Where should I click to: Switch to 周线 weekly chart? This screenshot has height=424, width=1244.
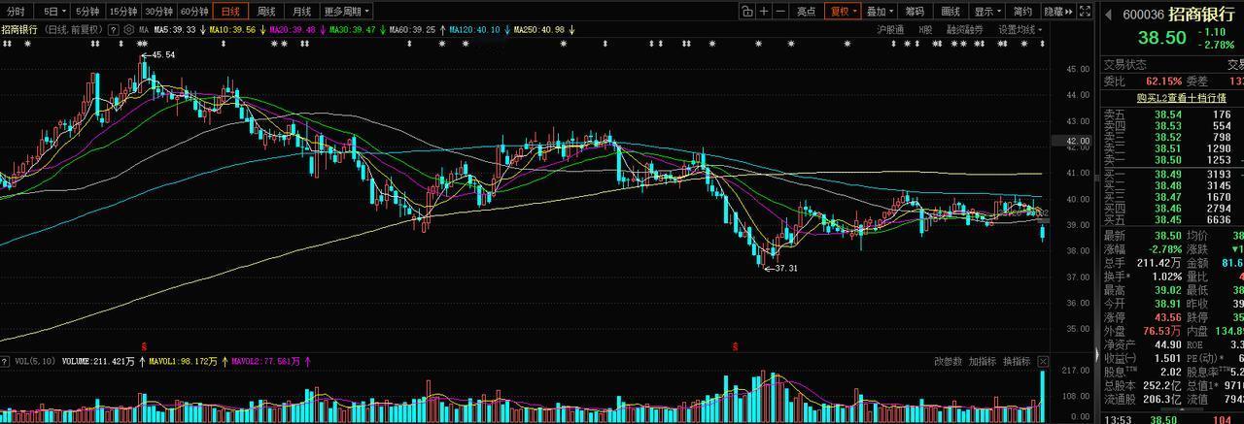pyautogui.click(x=266, y=12)
